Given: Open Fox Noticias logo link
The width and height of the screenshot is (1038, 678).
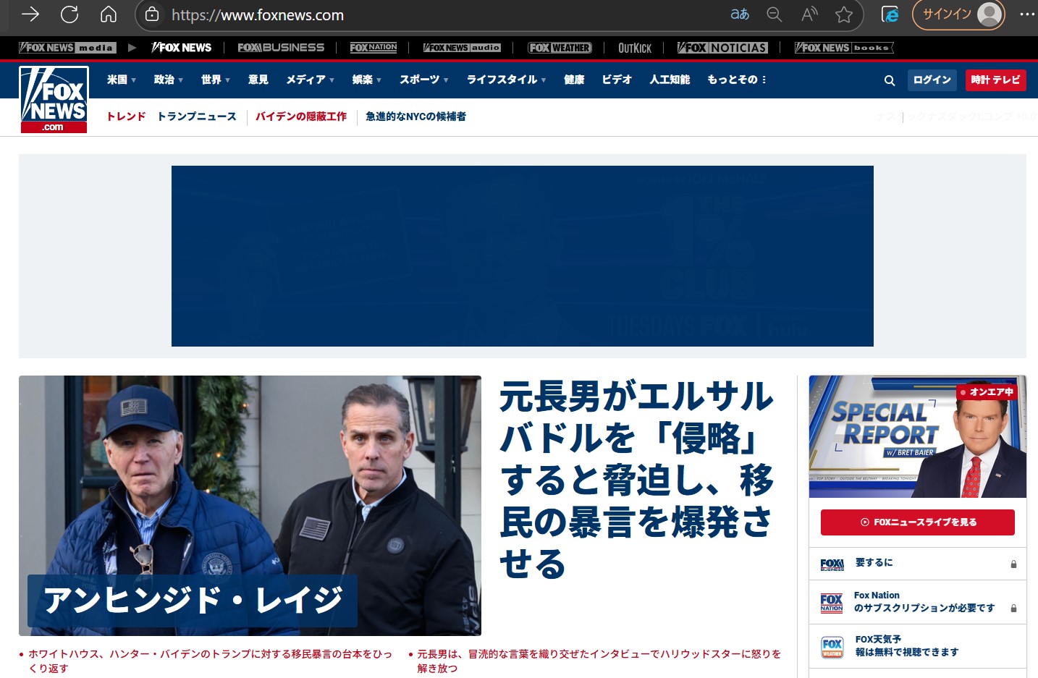Looking at the screenshot, I should coord(722,48).
